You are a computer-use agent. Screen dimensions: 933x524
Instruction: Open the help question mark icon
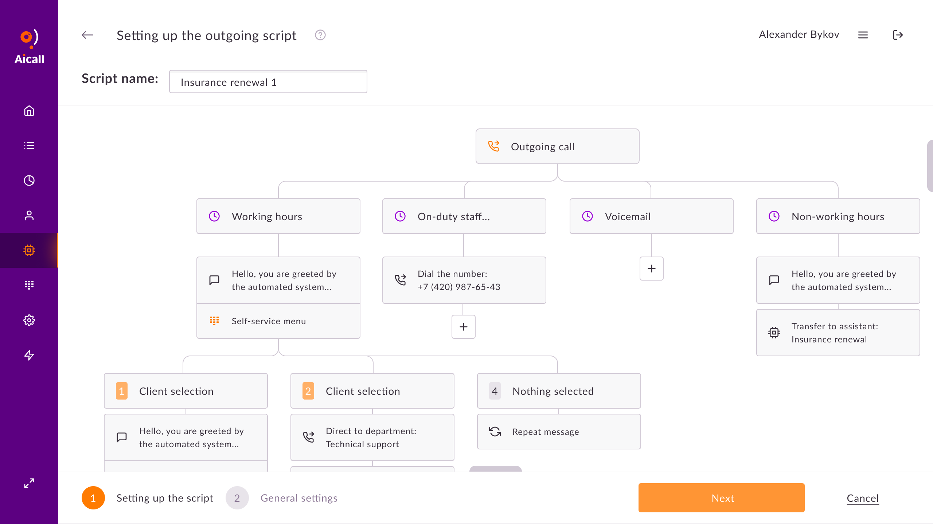pos(320,35)
